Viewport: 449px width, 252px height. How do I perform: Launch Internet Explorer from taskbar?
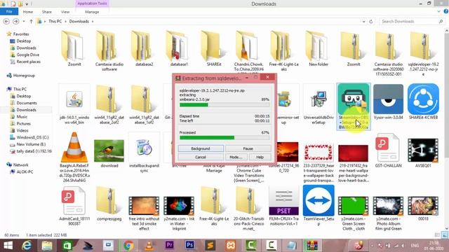(27, 246)
